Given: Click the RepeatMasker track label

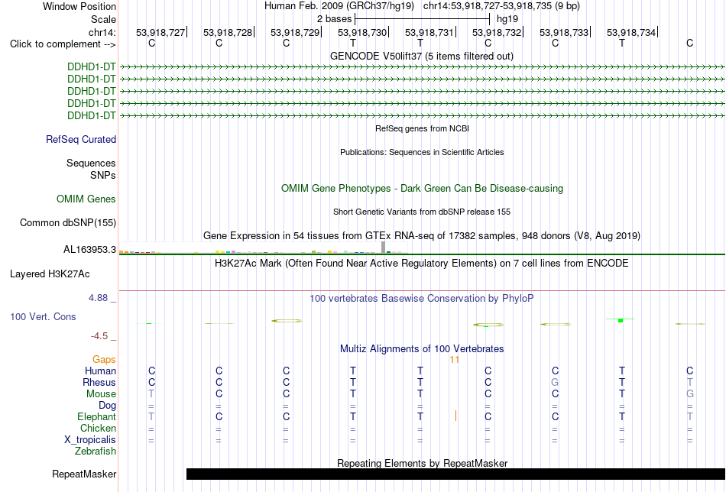Looking at the screenshot, I should click(x=84, y=474).
